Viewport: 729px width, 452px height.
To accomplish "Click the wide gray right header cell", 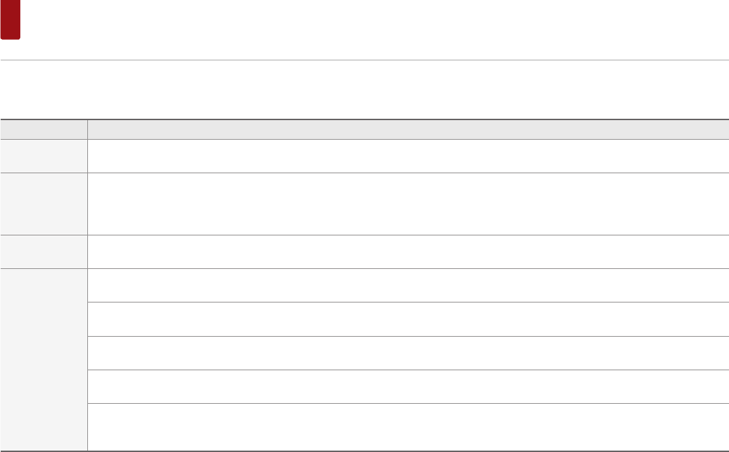I will point(408,129).
